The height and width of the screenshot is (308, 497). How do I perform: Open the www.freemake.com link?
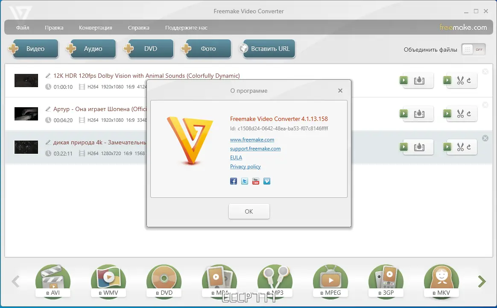click(252, 140)
